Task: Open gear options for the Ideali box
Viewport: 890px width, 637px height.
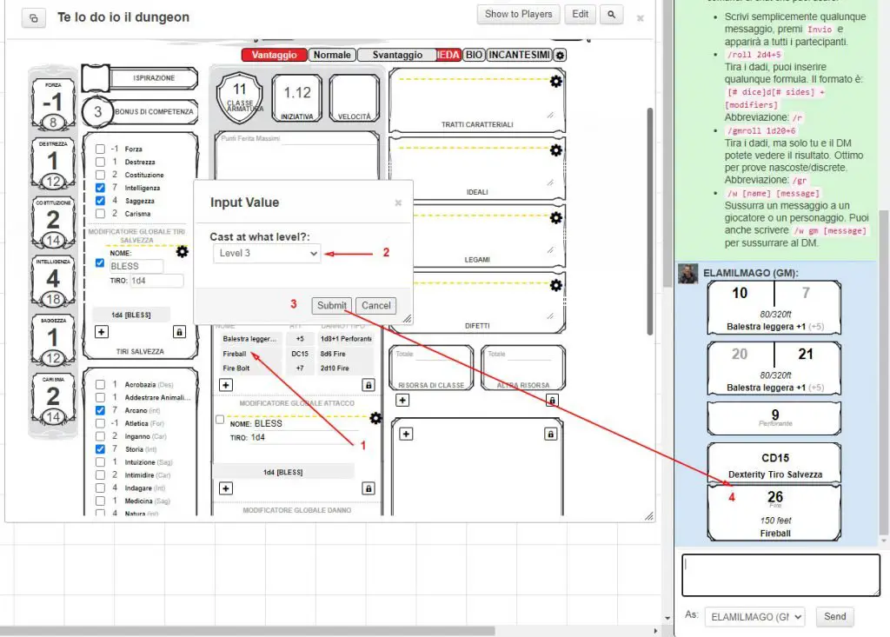Action: pyautogui.click(x=555, y=149)
